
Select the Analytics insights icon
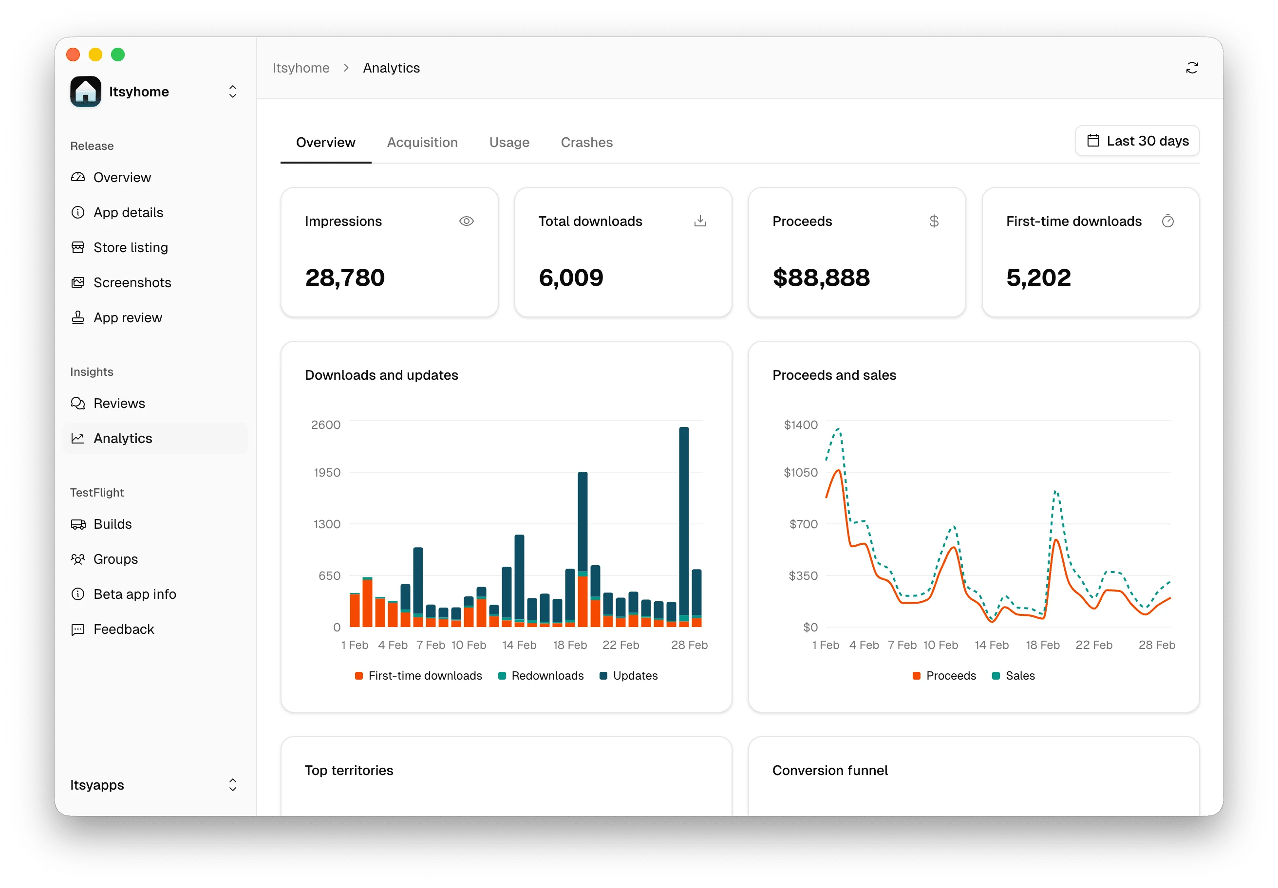coord(78,438)
